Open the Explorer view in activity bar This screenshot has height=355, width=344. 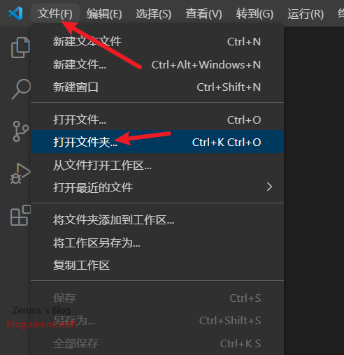pyautogui.click(x=20, y=48)
